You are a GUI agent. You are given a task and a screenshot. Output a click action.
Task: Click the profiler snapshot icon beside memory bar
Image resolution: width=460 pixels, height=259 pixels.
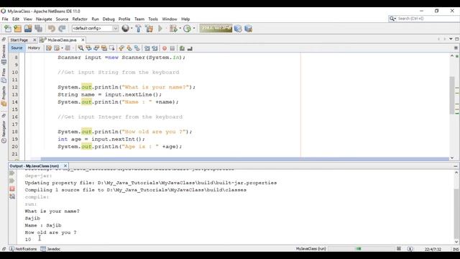238,29
